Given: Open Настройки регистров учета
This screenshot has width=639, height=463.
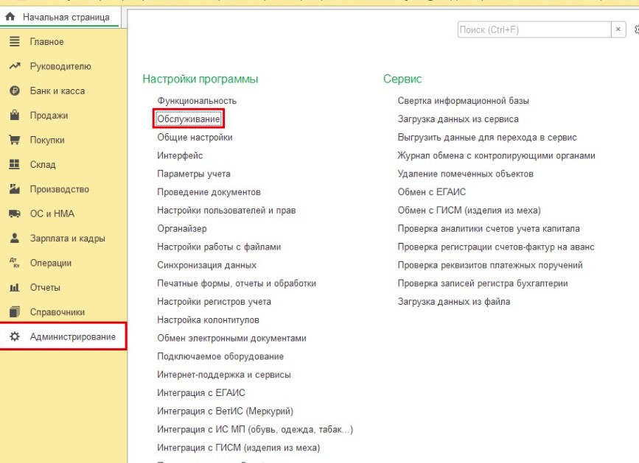Looking at the screenshot, I should tap(214, 302).
